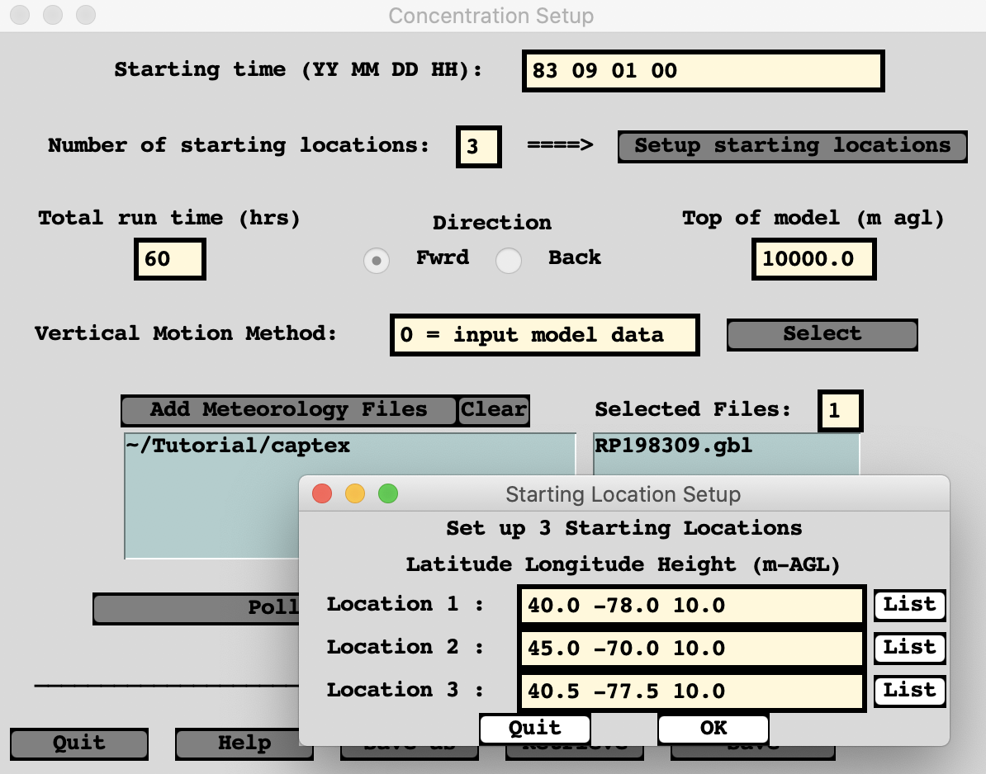Select RP198309.gbl in selected files list
986x774 pixels.
click(673, 446)
